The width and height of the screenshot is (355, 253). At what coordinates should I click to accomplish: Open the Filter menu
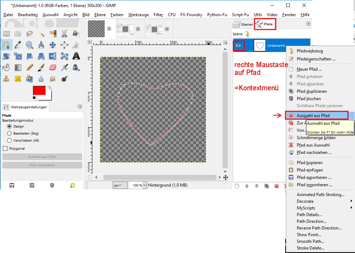click(x=158, y=15)
